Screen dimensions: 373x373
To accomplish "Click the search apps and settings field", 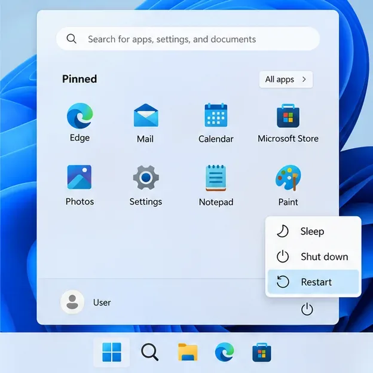I will (x=188, y=39).
